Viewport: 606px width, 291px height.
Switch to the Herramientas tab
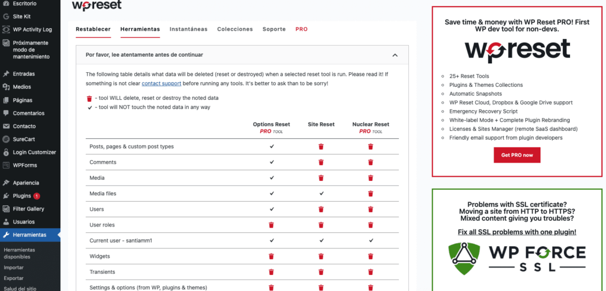pos(140,29)
